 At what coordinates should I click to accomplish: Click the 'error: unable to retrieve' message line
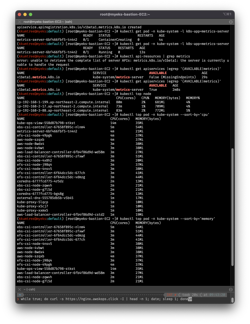click(x=123, y=63)
